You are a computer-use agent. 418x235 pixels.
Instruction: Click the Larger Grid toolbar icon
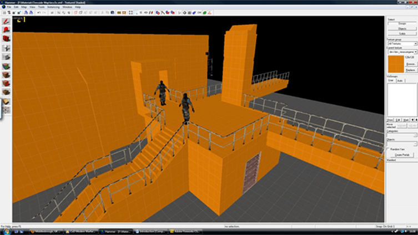19,13
